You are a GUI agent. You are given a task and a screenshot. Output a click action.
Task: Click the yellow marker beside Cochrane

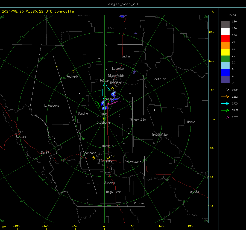94,158
